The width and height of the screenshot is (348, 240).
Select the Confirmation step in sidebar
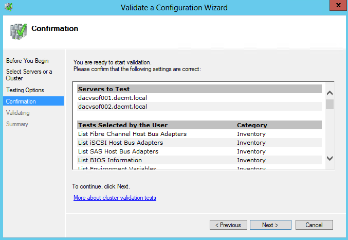[33, 101]
